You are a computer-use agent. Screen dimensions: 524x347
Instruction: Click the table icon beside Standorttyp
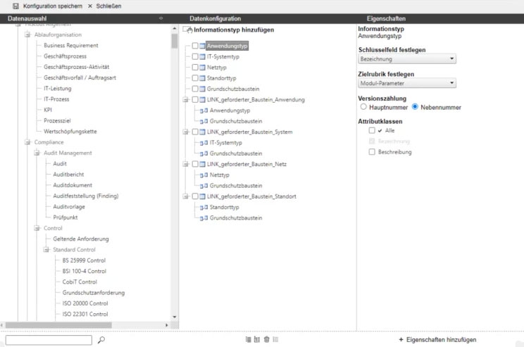[202, 78]
